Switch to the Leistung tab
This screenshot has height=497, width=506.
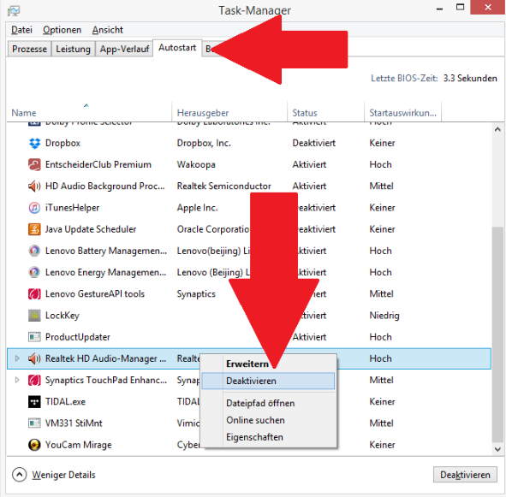coord(74,49)
